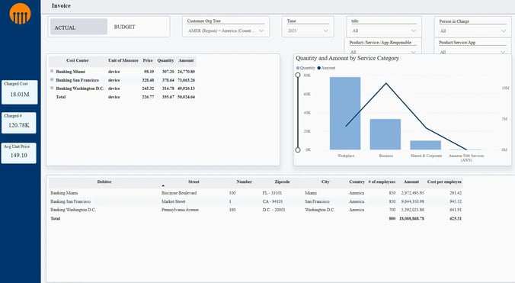This screenshot has width=515, height=283.
Task: Expand the Banking San Francisco cost center row
Action: click(52, 79)
